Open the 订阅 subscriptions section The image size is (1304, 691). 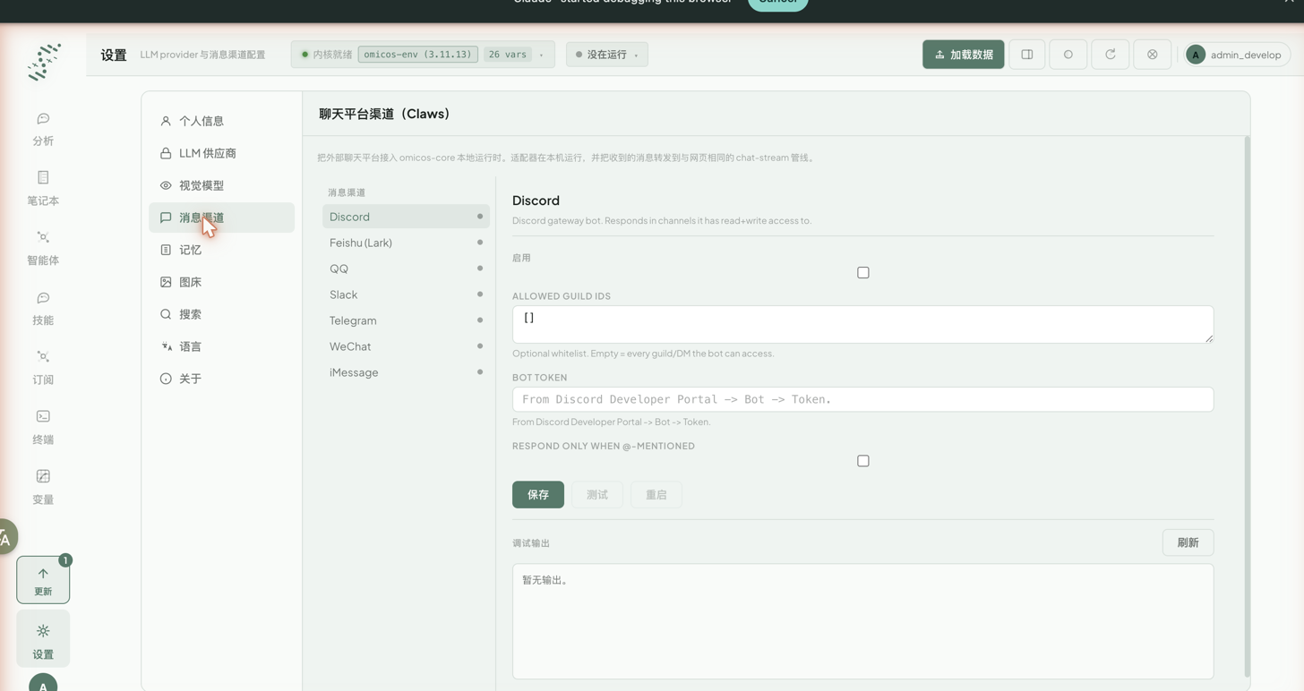43,367
